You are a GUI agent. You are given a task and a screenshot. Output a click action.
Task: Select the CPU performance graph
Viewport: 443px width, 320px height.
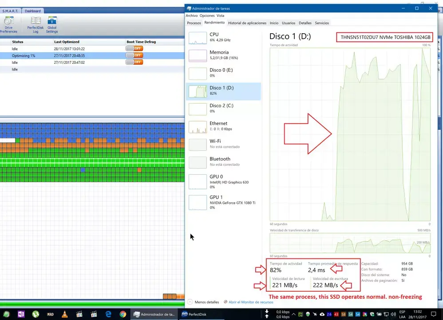point(223,38)
